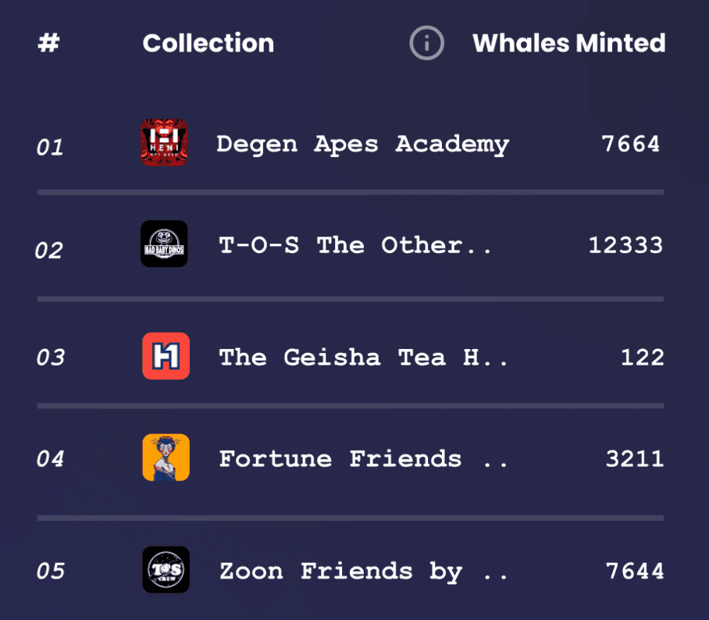This screenshot has width=709, height=620.
Task: Click the red H1 logo icon
Action: (166, 356)
